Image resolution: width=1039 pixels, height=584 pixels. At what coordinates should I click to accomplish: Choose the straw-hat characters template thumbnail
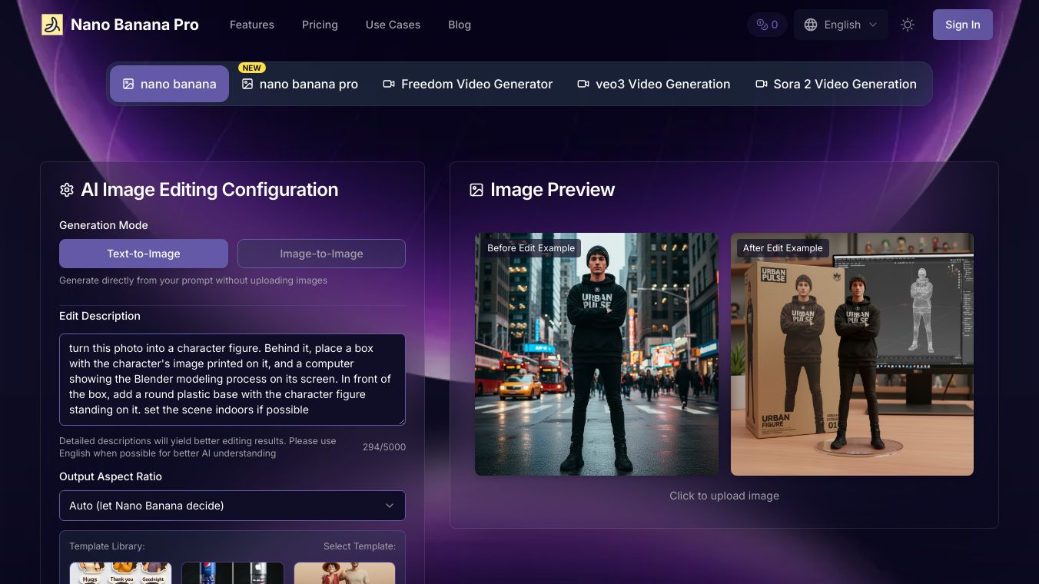pos(345,573)
